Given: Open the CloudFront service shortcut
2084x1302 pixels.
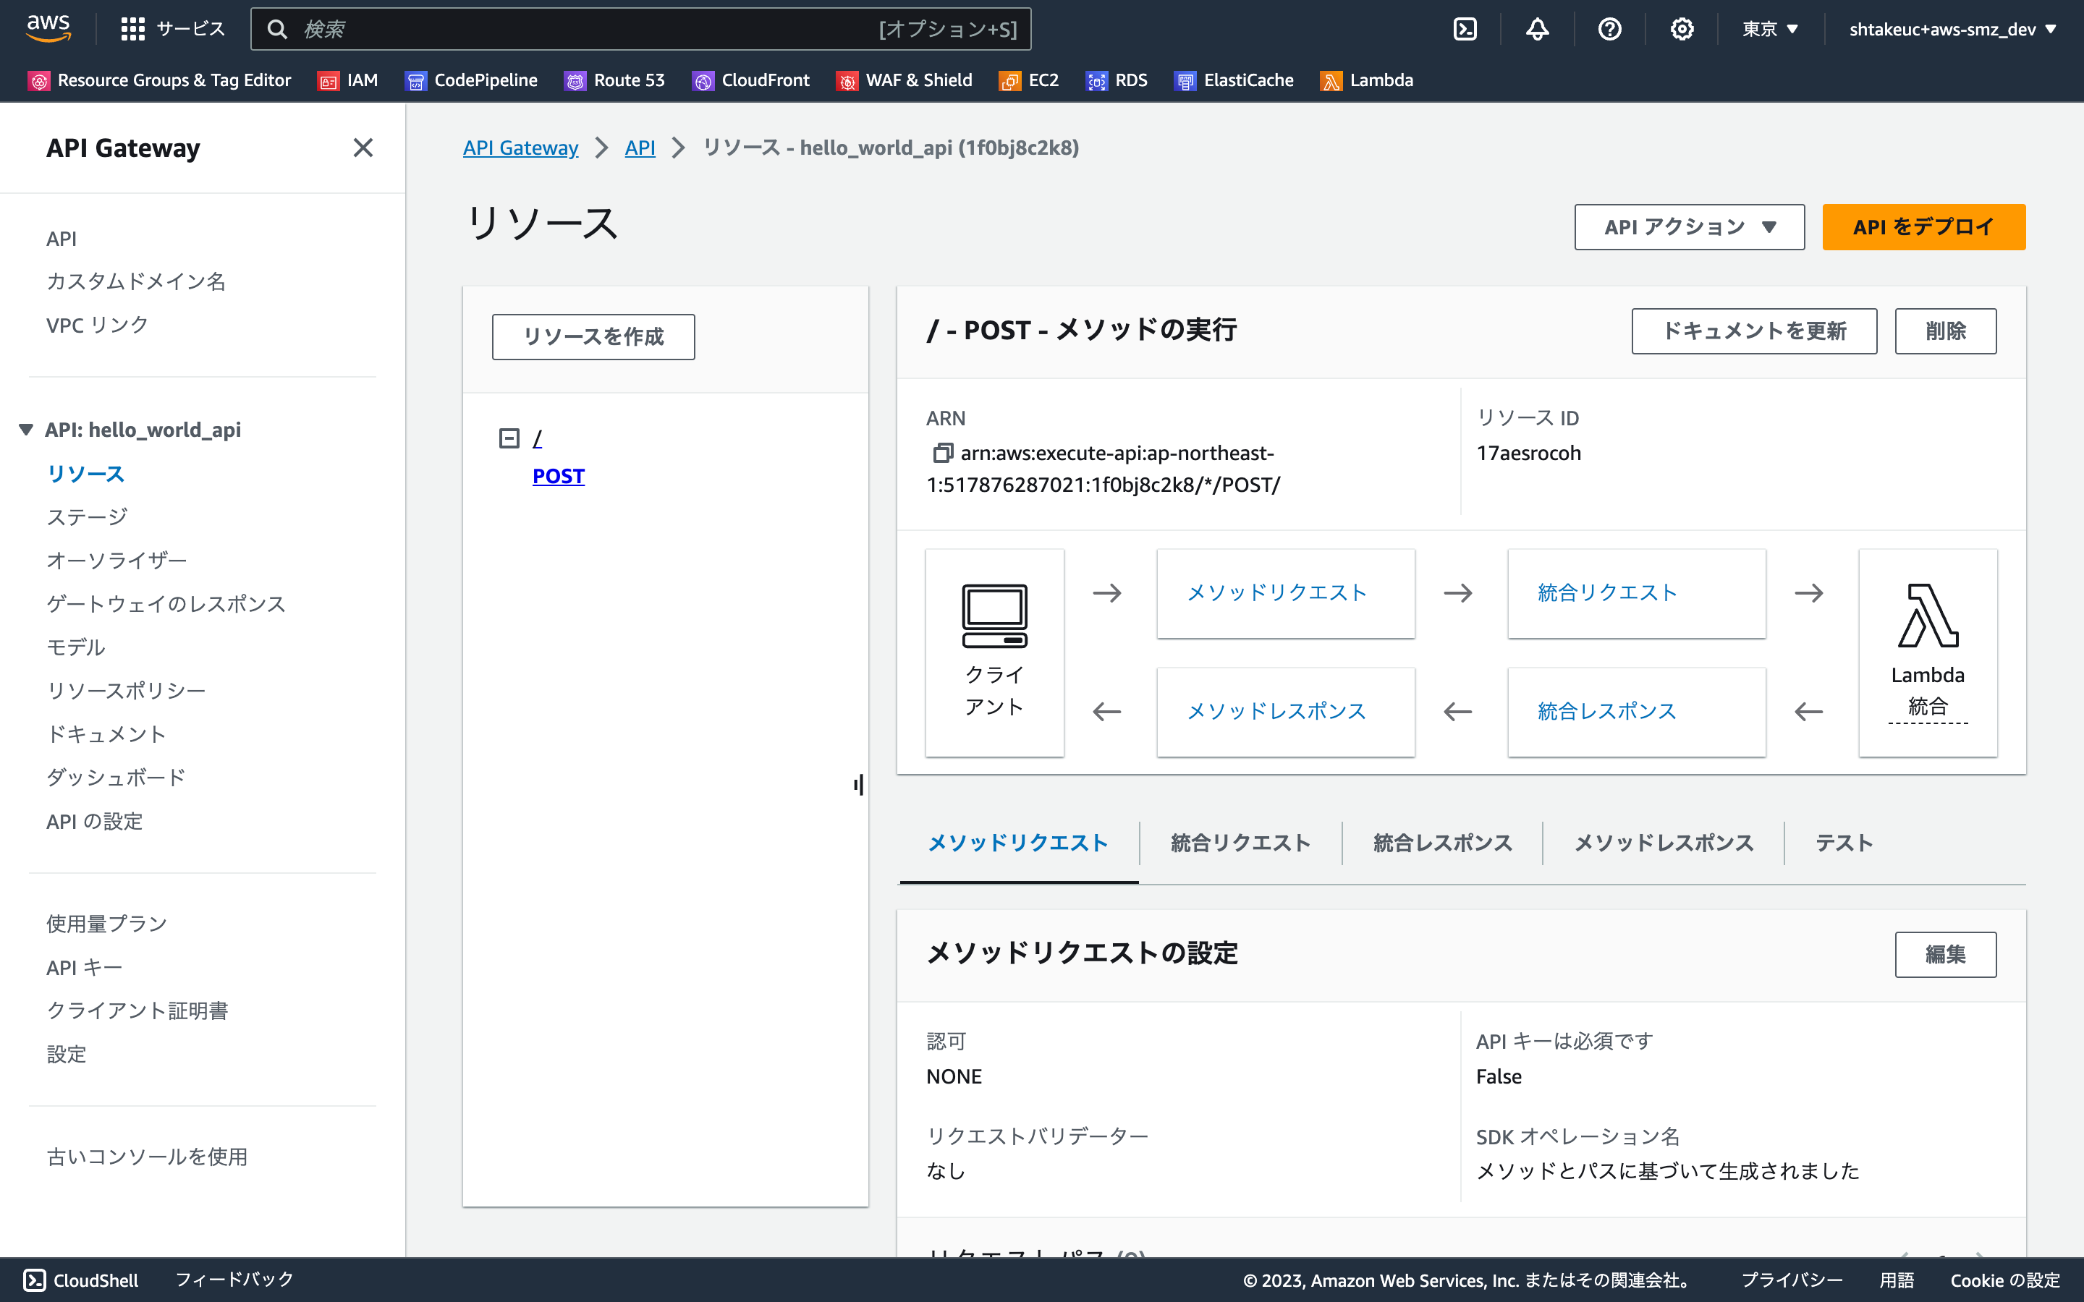Looking at the screenshot, I should pyautogui.click(x=751, y=80).
